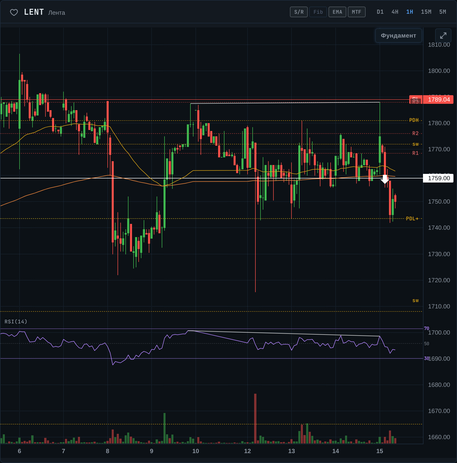Click the LENT ticker symbol
Image resolution: width=457 pixels, height=463 pixels.
pyautogui.click(x=34, y=12)
